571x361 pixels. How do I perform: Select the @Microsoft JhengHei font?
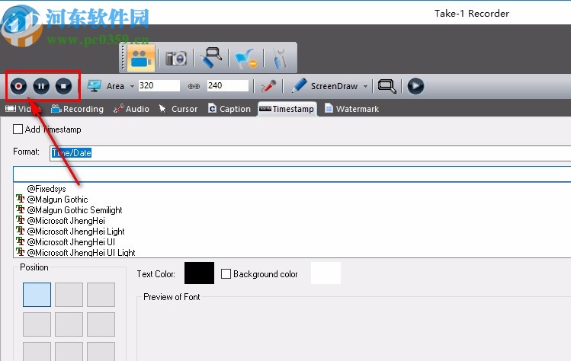[66, 221]
